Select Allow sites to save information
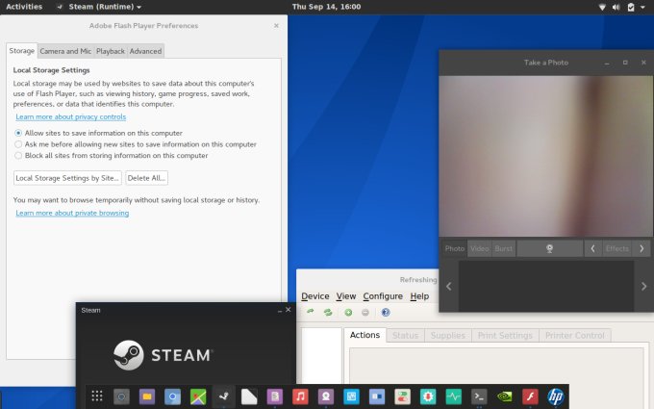The width and height of the screenshot is (654, 409). [19, 132]
